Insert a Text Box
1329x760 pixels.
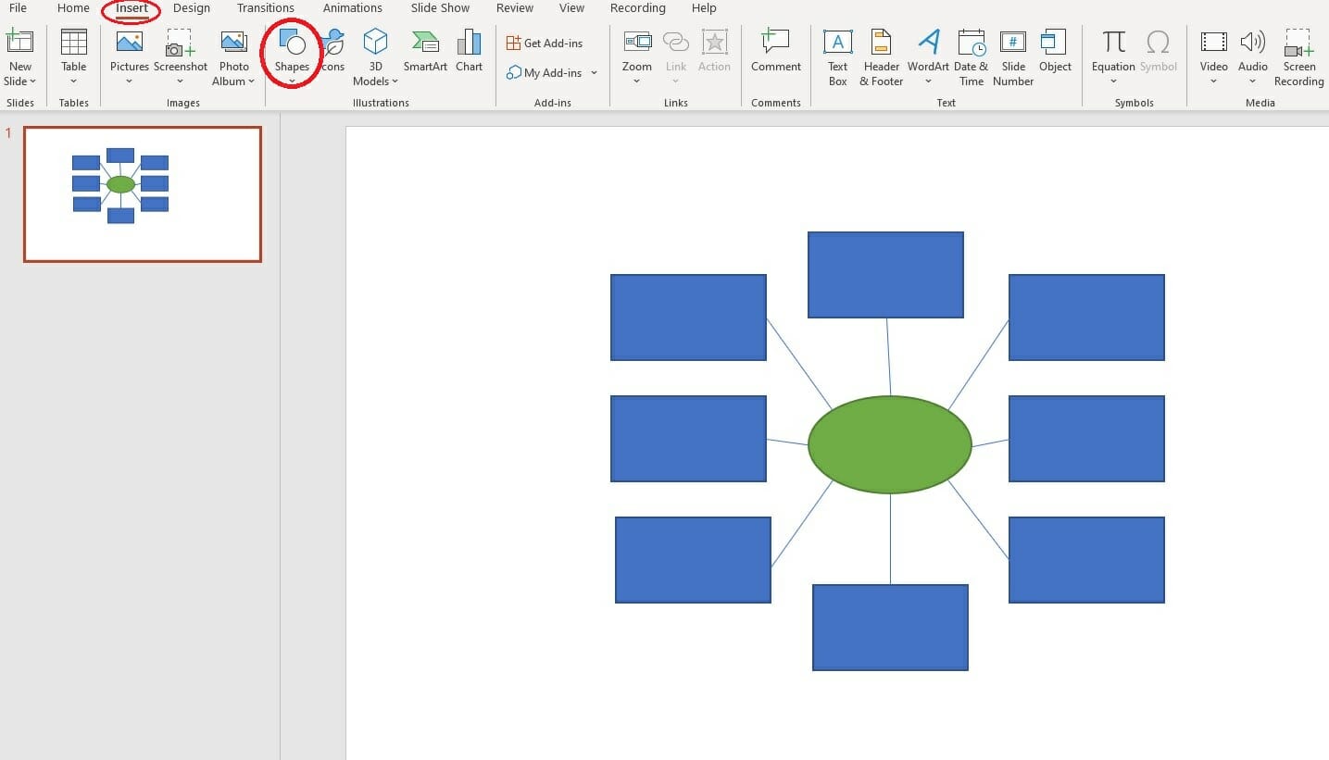(x=837, y=56)
